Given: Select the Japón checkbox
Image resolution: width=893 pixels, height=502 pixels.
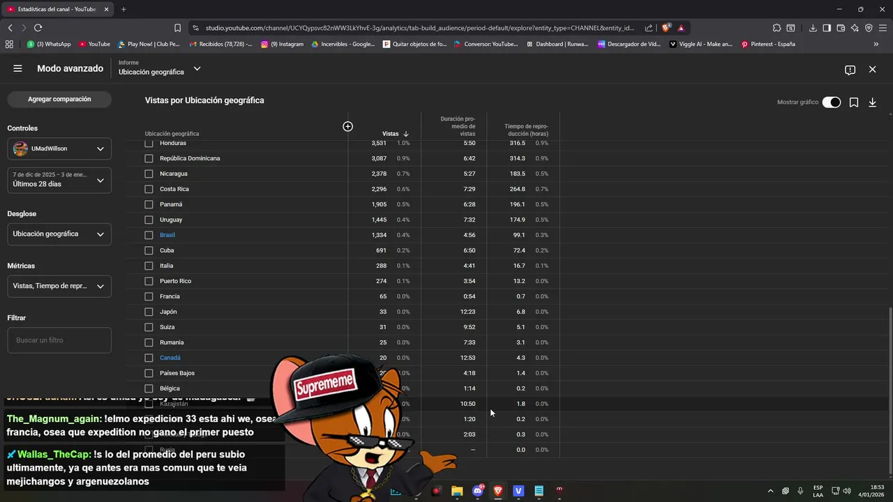Looking at the screenshot, I should pyautogui.click(x=149, y=312).
